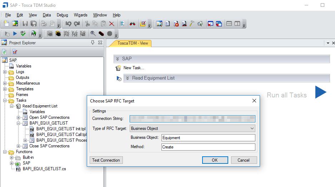Click the Business Object text field
Screen dimensions: 335x187
click(x=208, y=138)
